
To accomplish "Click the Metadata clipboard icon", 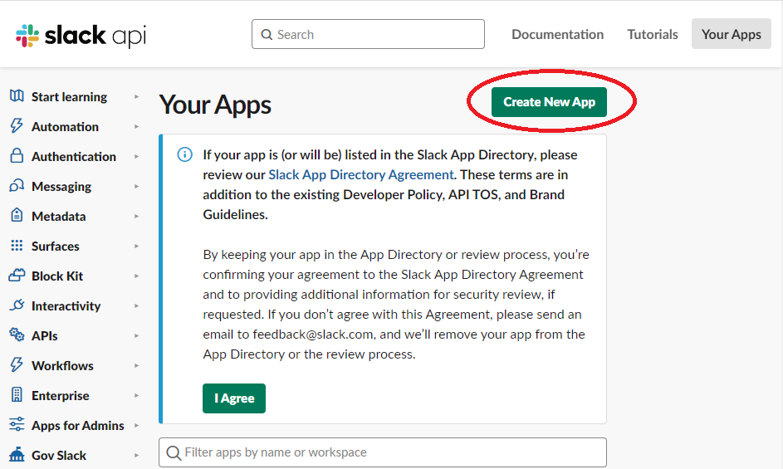I will coord(17,216).
